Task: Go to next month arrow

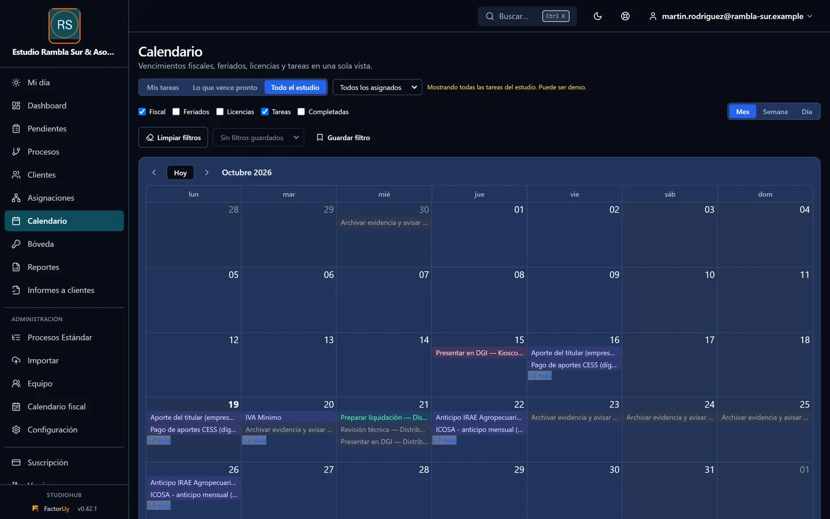Action: (x=207, y=172)
